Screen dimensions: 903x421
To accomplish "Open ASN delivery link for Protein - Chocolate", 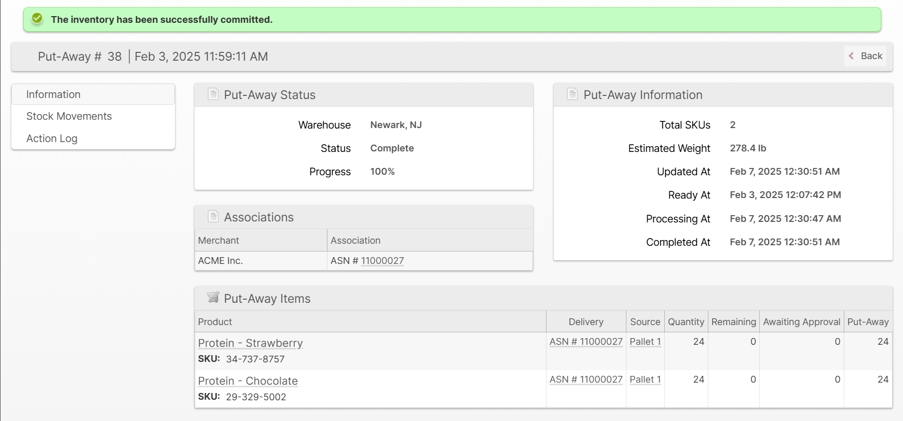I will (x=586, y=380).
